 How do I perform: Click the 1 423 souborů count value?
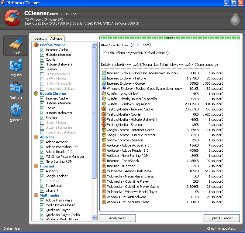point(213,114)
